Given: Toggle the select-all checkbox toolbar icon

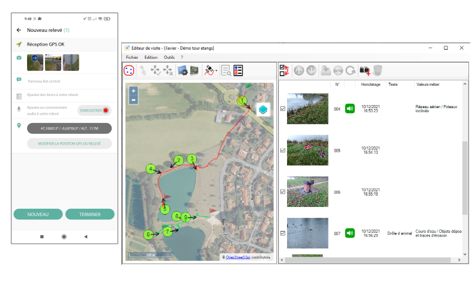Looking at the screenshot, I should [x=285, y=70].
